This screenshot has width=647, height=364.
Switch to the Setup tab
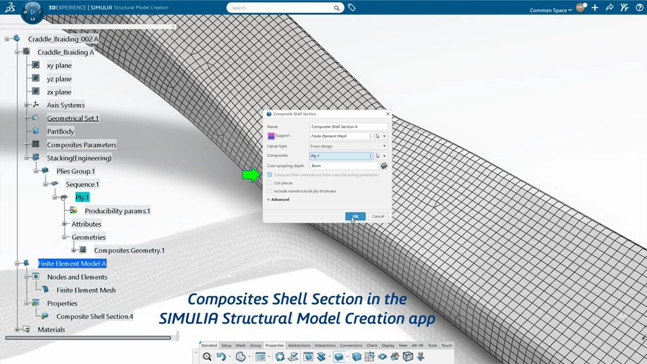[226, 345]
